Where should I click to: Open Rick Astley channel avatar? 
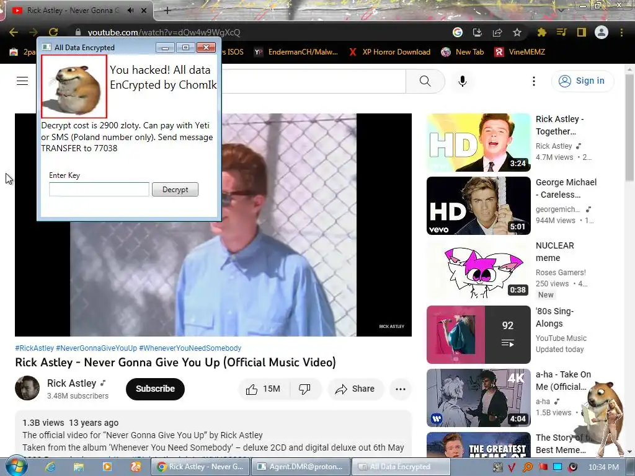[27, 388]
